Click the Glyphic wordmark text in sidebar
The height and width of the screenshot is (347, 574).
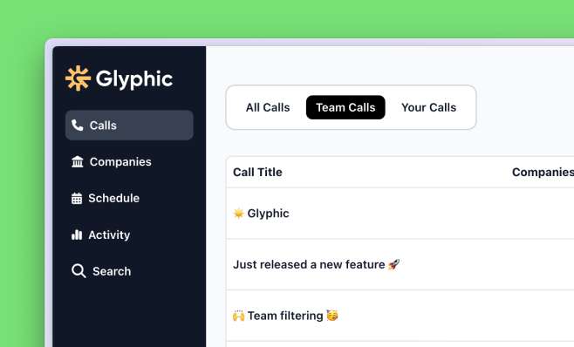(x=134, y=79)
